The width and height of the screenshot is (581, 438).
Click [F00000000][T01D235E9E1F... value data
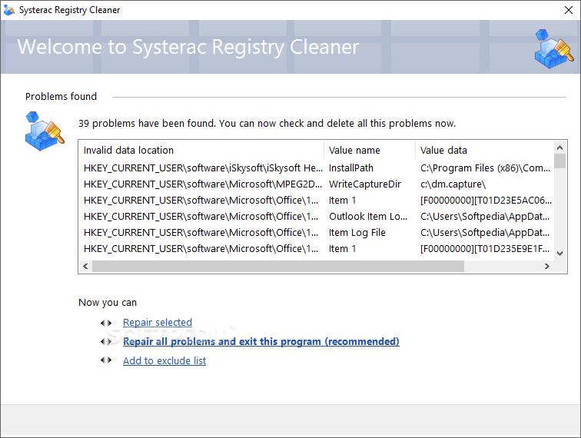(485, 249)
